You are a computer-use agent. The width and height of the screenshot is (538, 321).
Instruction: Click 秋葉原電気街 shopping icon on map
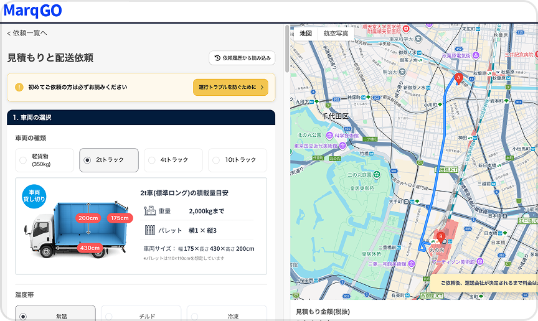[476, 55]
